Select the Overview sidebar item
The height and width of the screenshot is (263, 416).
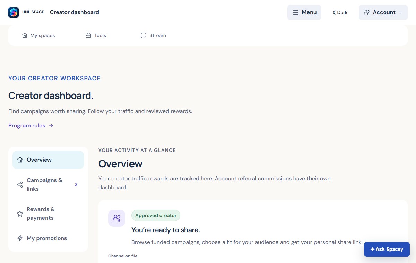click(x=48, y=160)
